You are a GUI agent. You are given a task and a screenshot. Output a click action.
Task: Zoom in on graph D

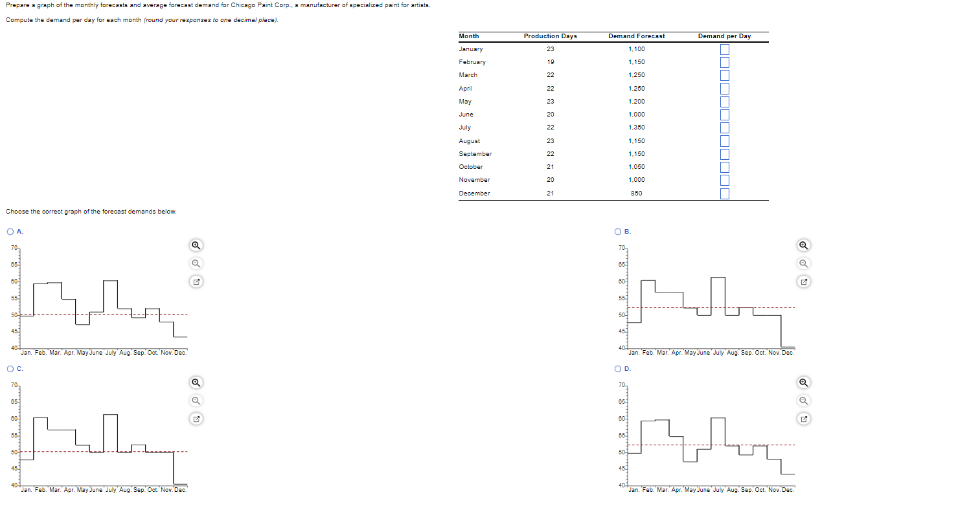[x=804, y=382]
